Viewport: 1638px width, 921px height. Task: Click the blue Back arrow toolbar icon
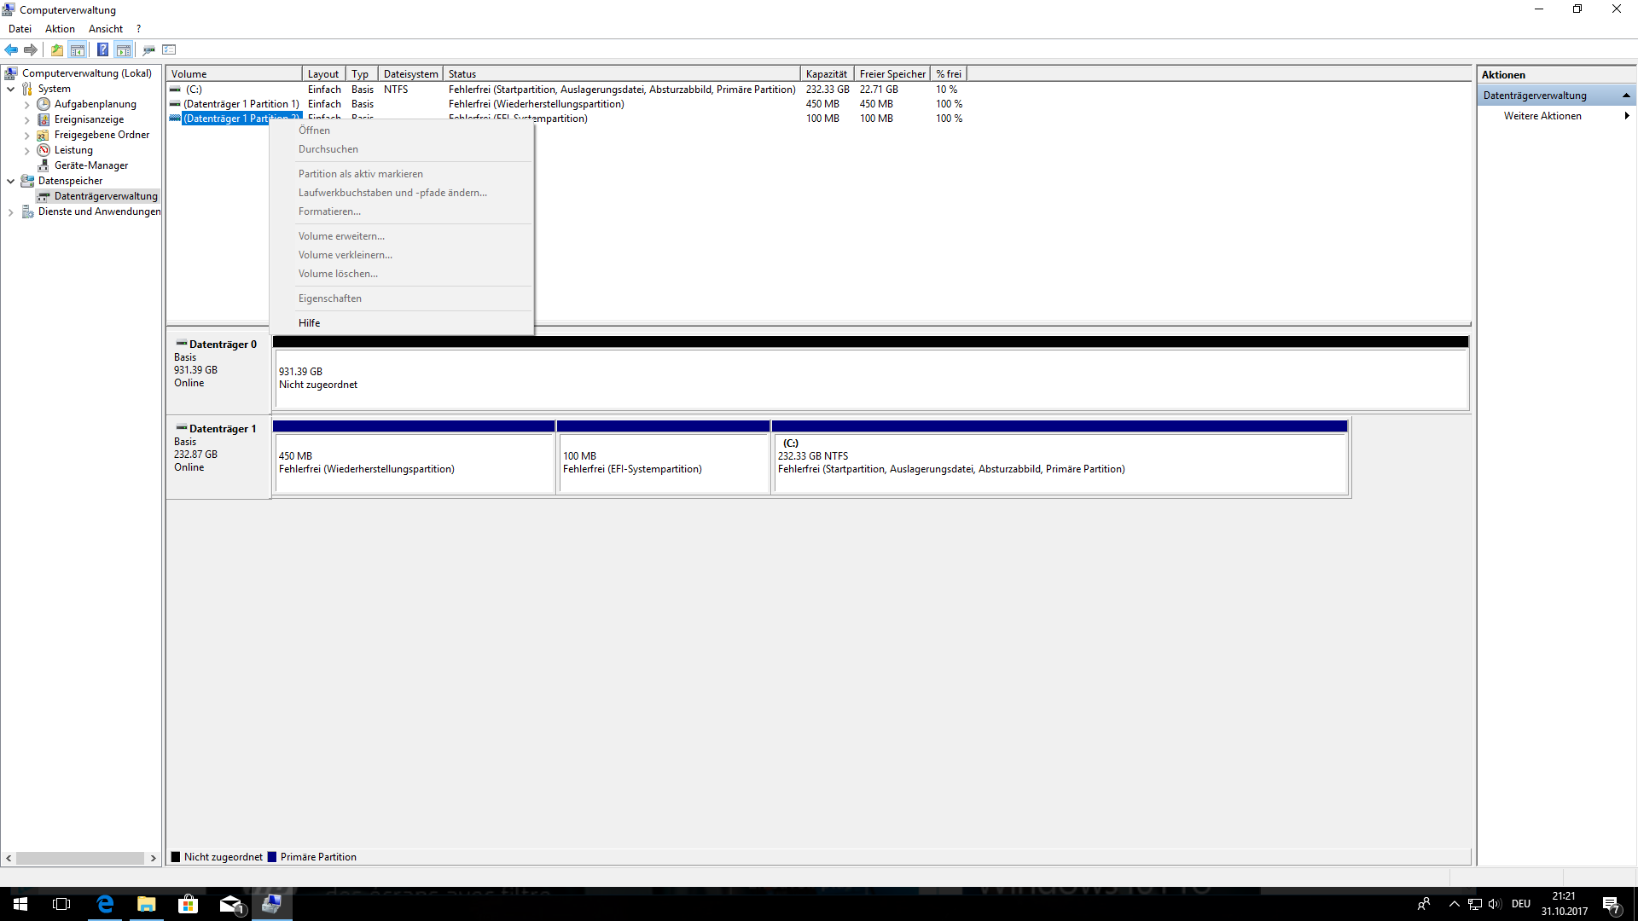(x=11, y=49)
